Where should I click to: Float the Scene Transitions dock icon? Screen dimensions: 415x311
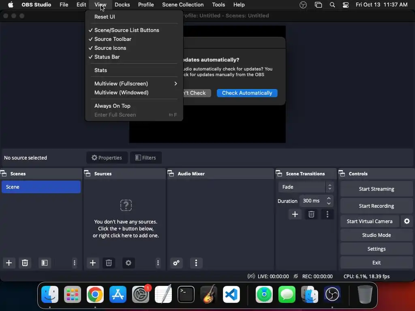pos(279,174)
